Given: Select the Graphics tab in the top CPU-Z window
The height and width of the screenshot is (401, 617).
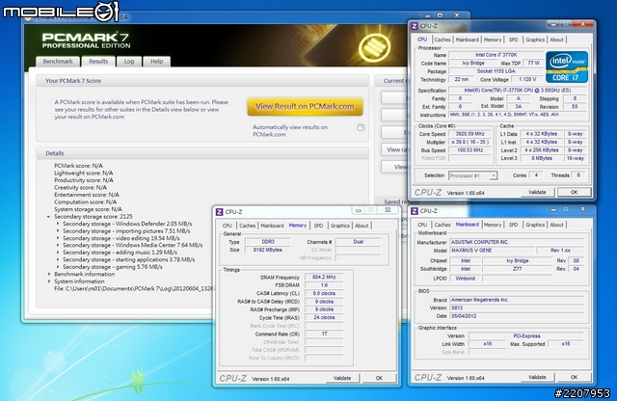Looking at the screenshot, I should click(x=535, y=40).
